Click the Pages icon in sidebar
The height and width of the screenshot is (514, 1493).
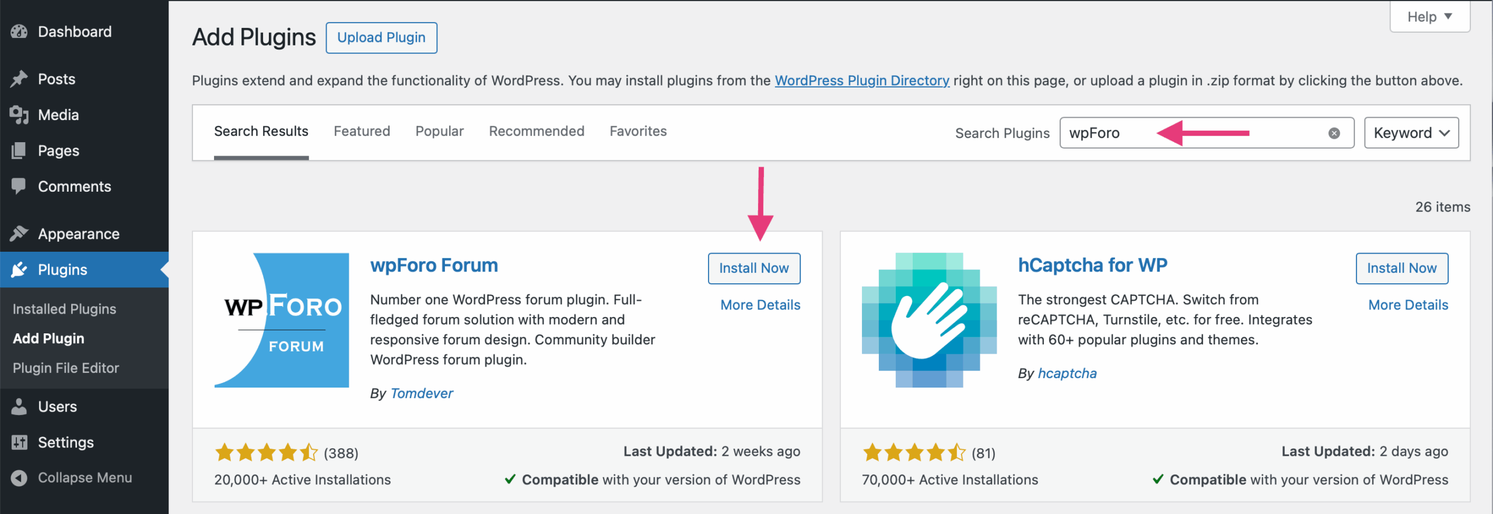tap(19, 150)
